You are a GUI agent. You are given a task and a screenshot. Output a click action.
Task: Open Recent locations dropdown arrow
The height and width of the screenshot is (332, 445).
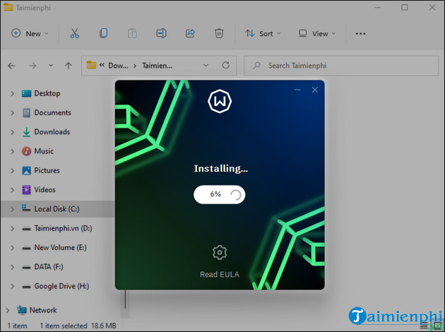click(51, 66)
